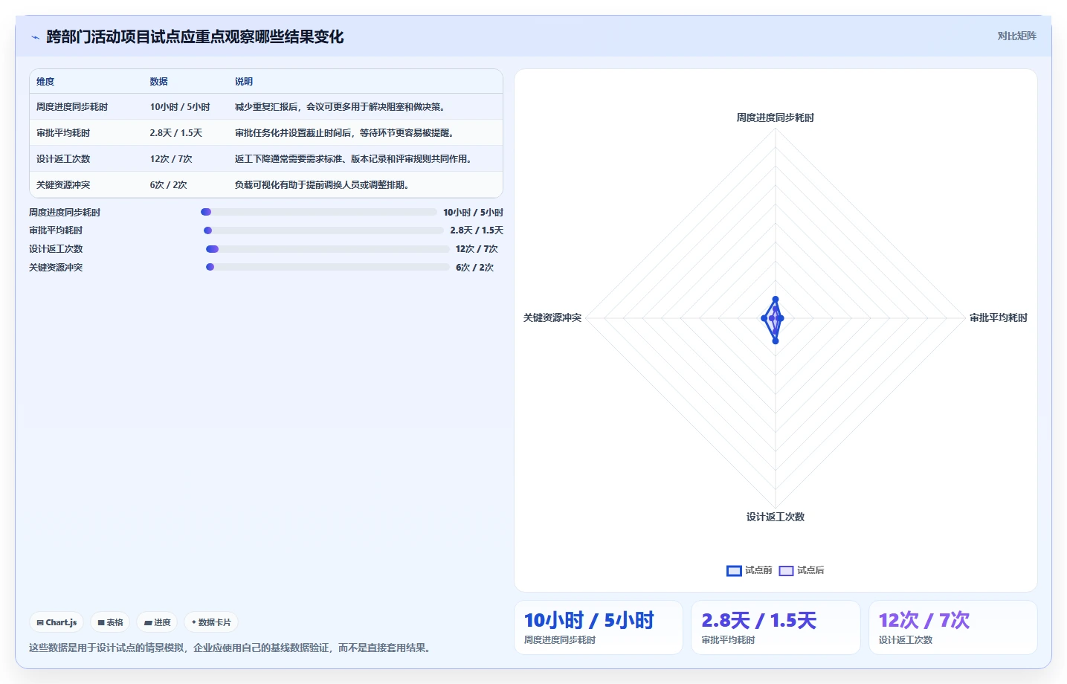Click the 周度进度同步耗时 progress bar
Image resolution: width=1067 pixels, height=684 pixels.
coord(319,212)
